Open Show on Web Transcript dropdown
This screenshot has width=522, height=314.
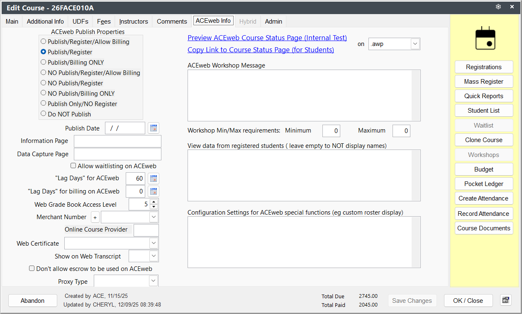[x=154, y=256]
